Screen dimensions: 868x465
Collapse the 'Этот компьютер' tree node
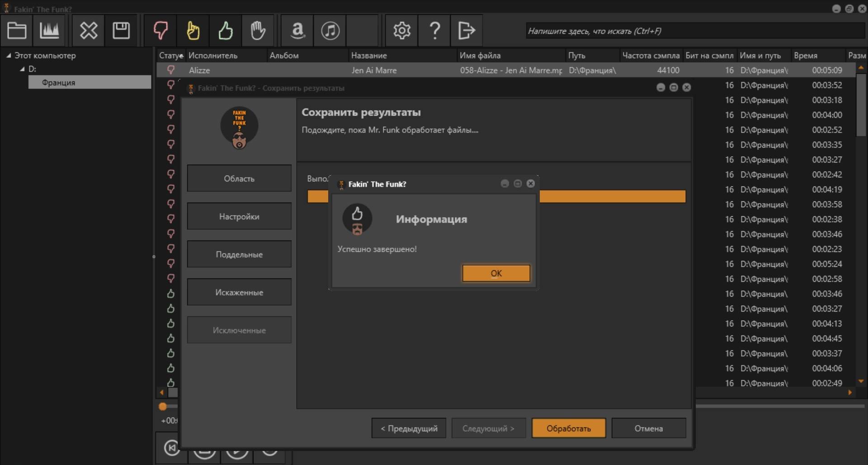(9, 56)
